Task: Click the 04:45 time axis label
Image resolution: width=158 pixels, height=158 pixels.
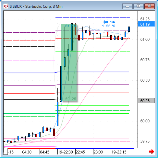Action: (x=44, y=152)
